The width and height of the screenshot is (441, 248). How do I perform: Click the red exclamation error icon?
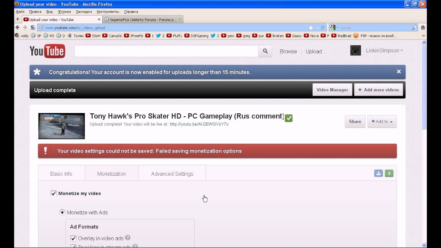[x=45, y=151]
